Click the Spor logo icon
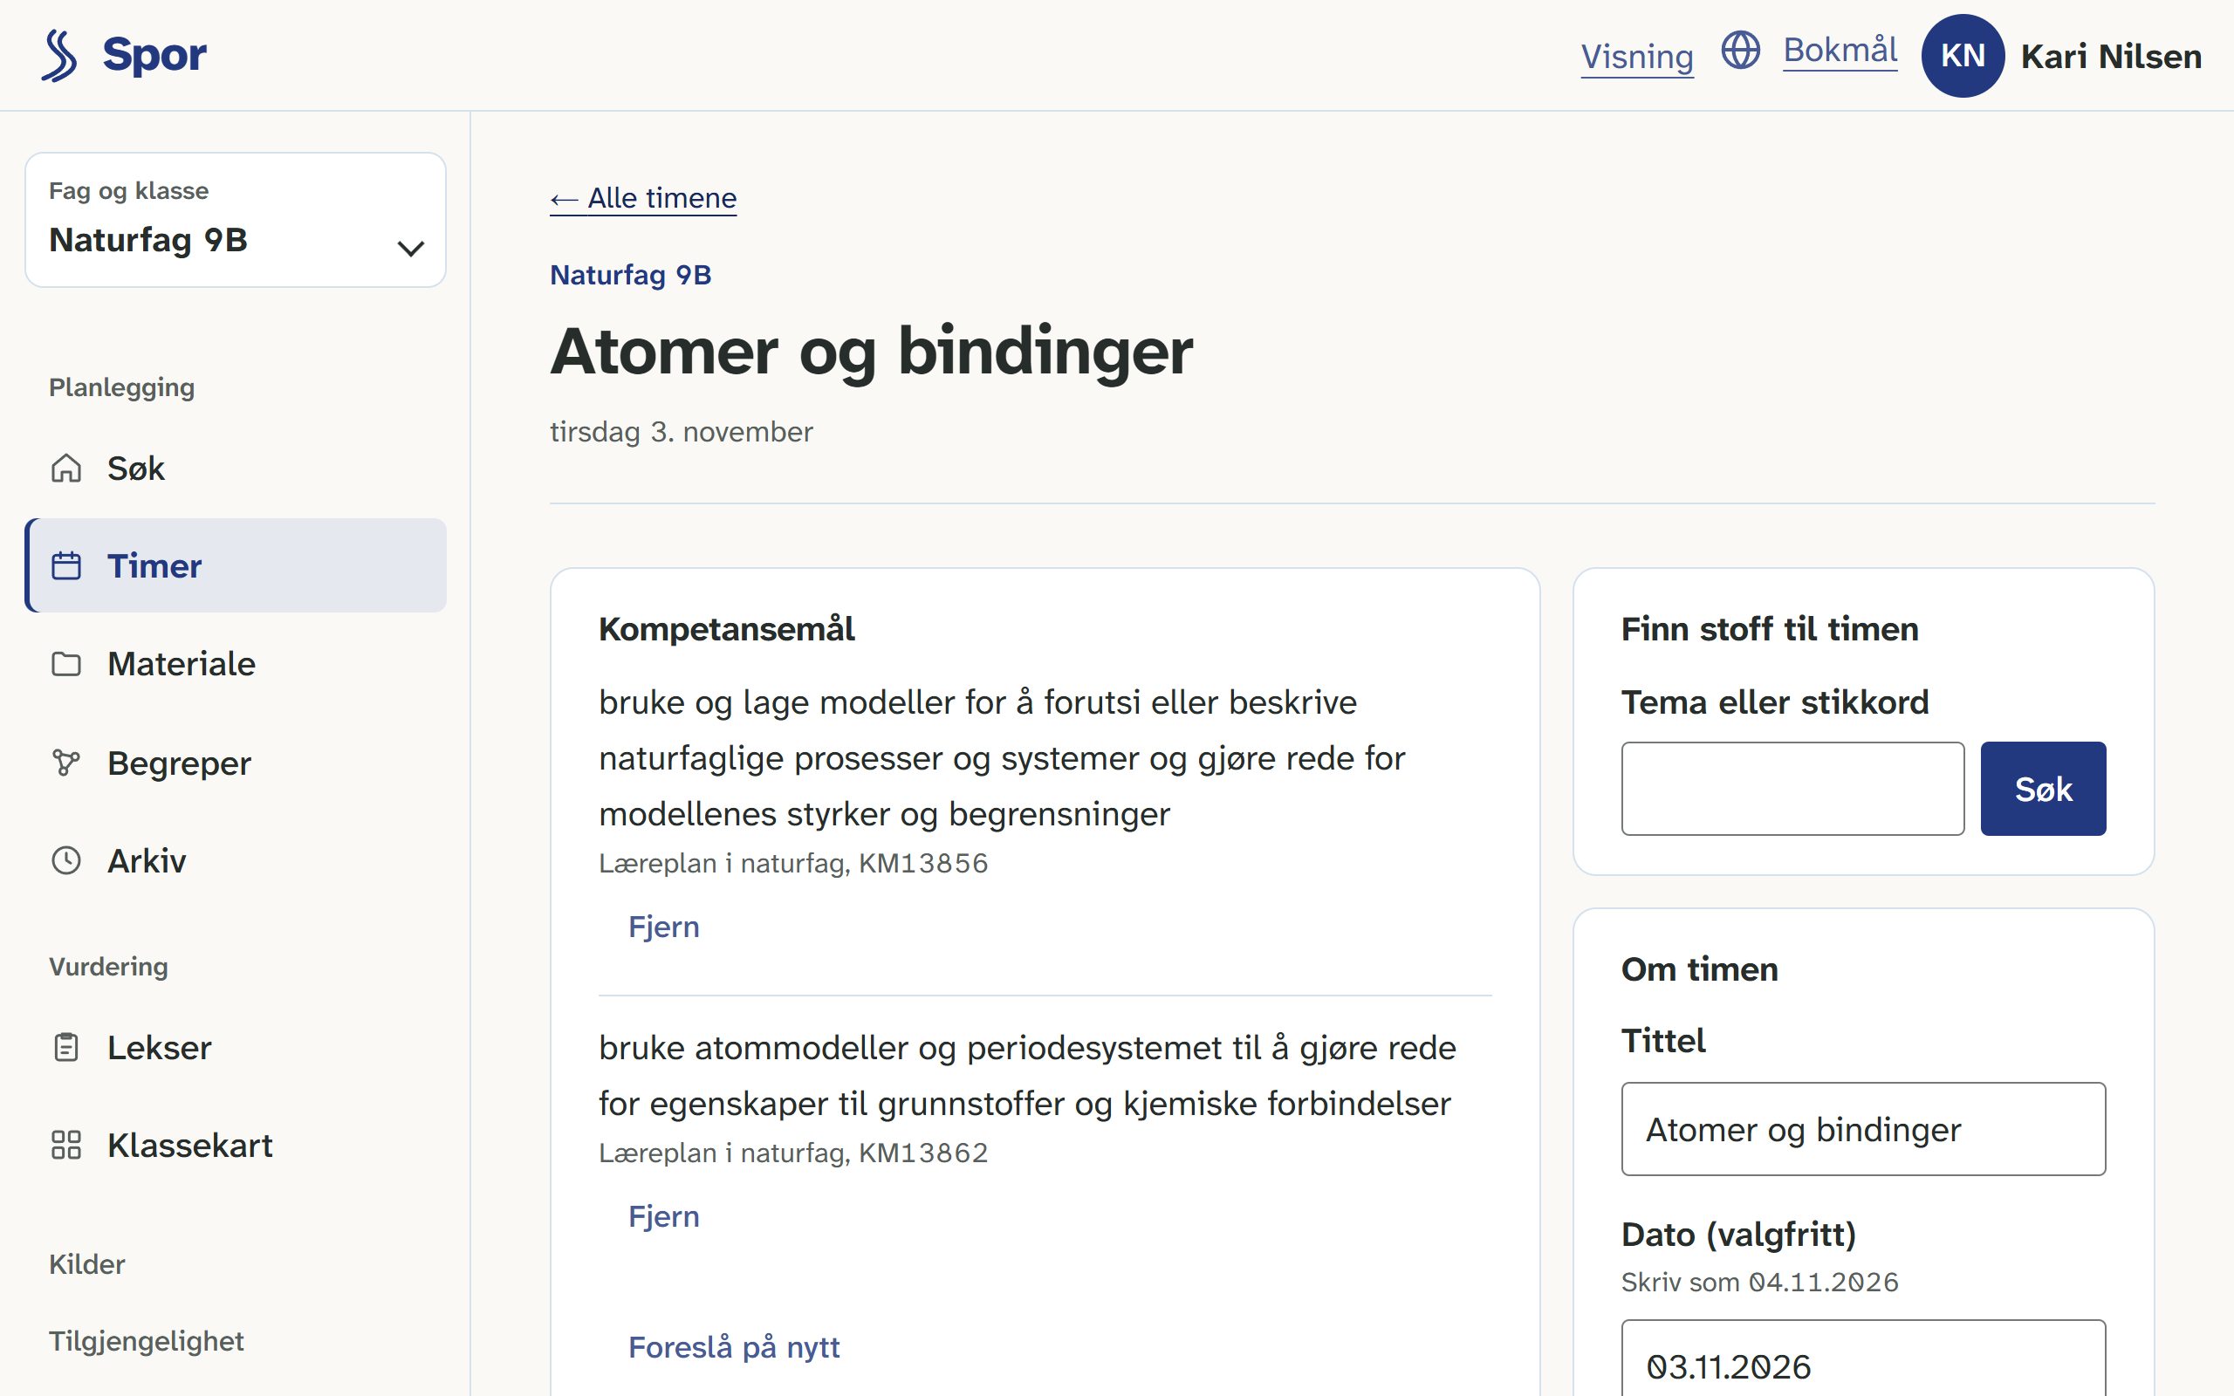 coord(59,55)
